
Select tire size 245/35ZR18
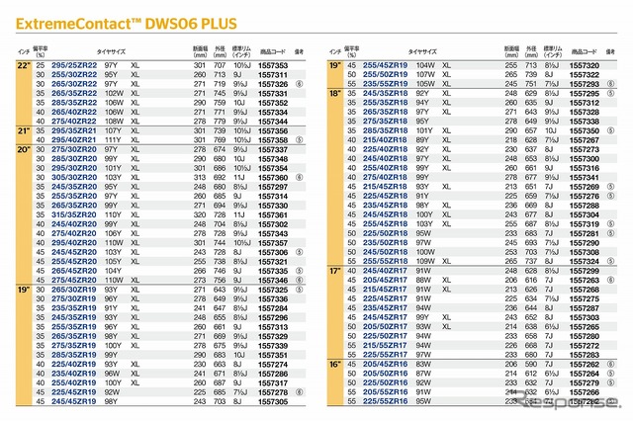click(x=386, y=93)
